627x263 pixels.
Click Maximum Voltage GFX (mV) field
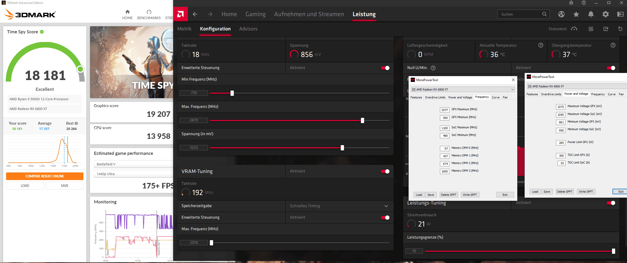point(561,107)
